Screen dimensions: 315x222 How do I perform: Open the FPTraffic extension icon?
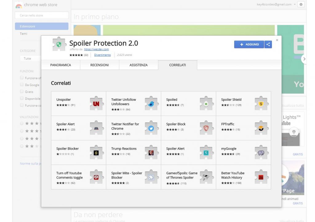pyautogui.click(x=261, y=128)
